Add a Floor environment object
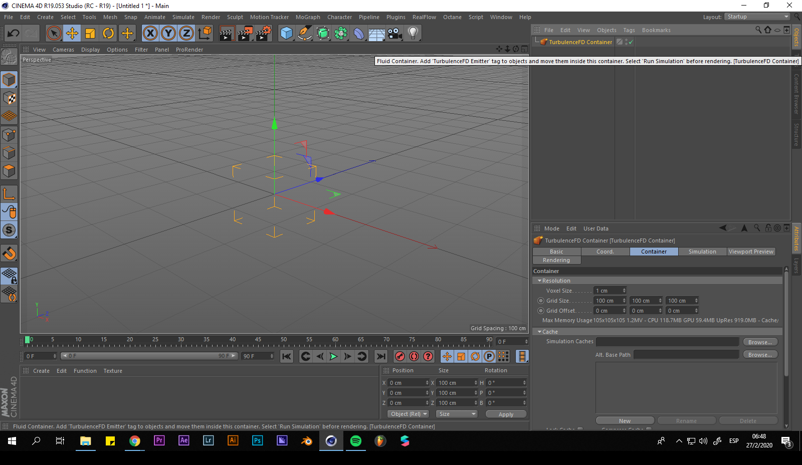The image size is (802, 465). point(377,34)
